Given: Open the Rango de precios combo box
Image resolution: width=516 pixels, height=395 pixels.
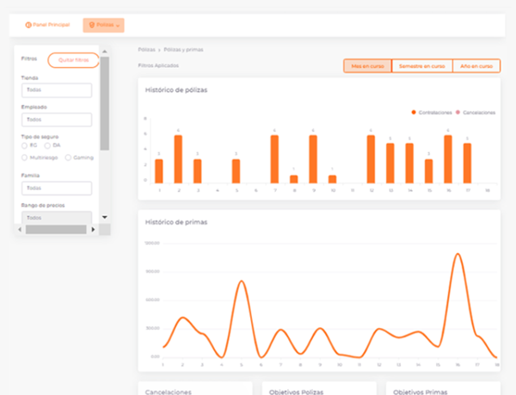Looking at the screenshot, I should click(x=57, y=218).
